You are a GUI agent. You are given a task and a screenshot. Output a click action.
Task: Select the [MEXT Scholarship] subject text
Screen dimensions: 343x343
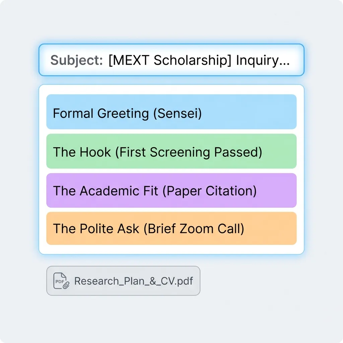coord(170,60)
